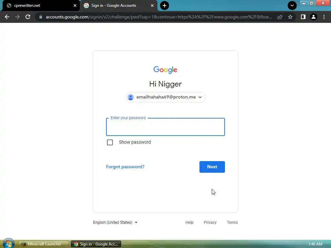Open the Windows Start button
Screen dimensions: 331x248
point(9,243)
